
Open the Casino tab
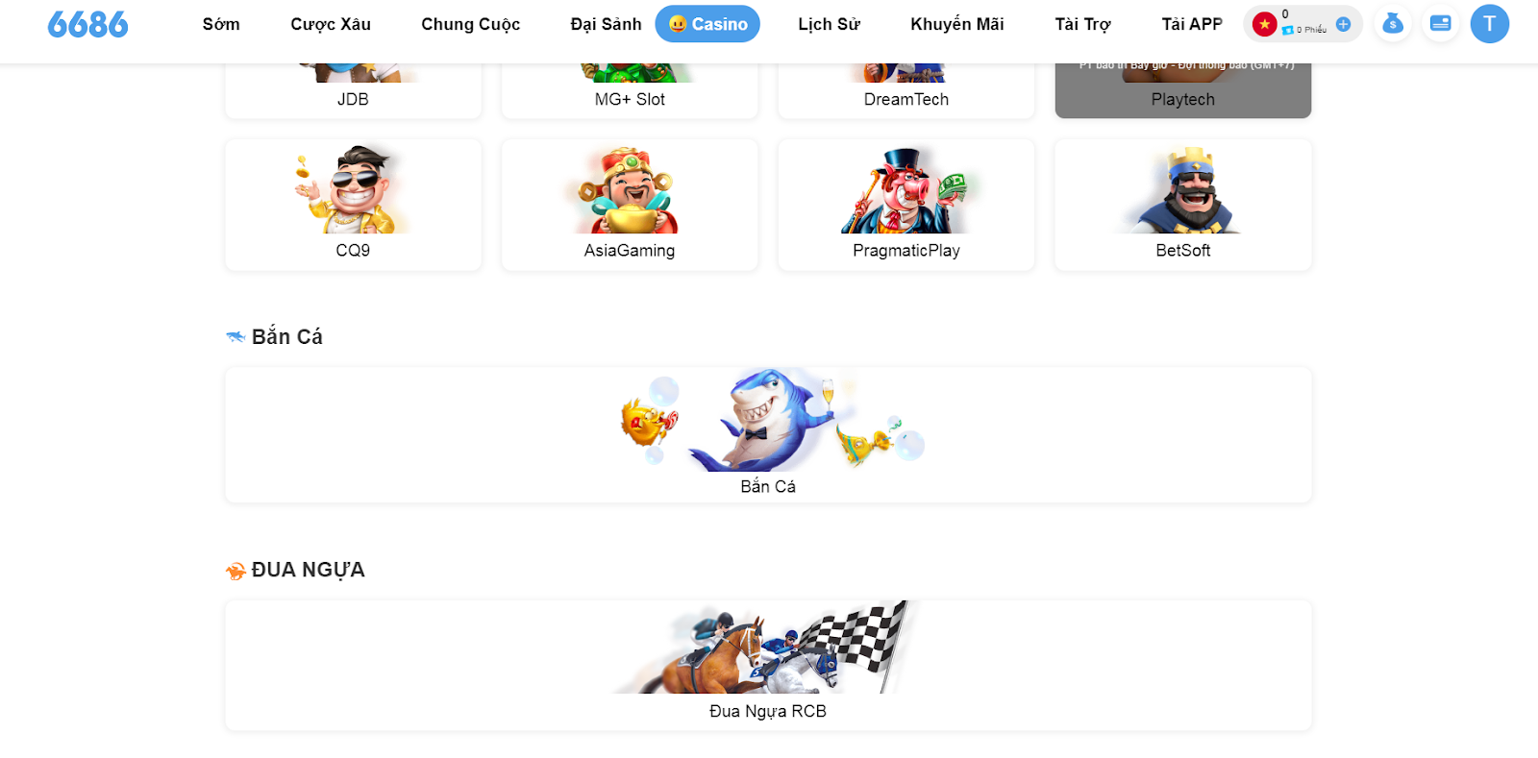coord(707,24)
